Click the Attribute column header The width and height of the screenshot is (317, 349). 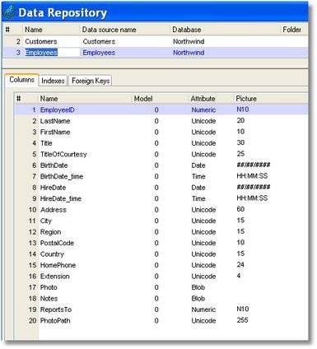pyautogui.click(x=203, y=99)
